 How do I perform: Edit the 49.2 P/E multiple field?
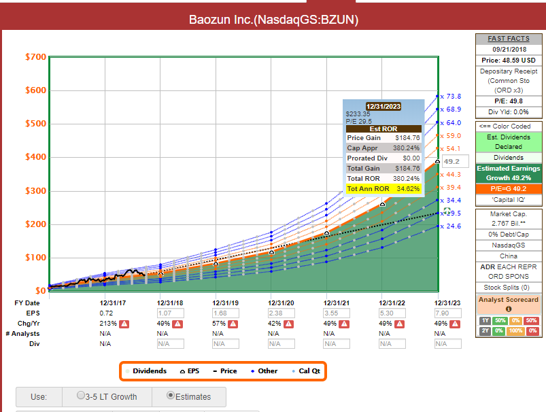[x=456, y=161]
